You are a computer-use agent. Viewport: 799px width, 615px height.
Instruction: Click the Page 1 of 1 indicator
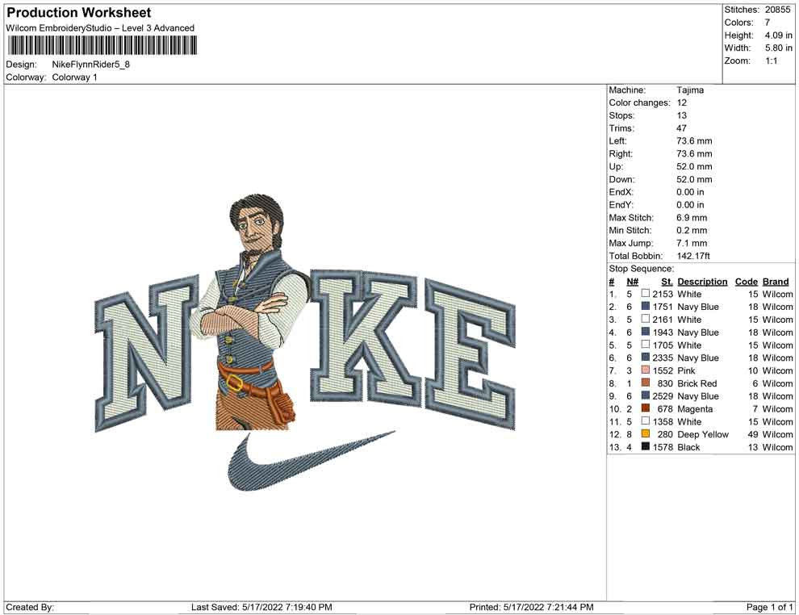point(769,607)
